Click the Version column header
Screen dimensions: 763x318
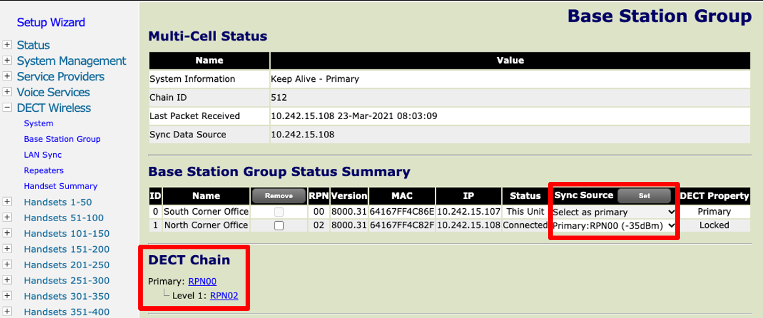(x=349, y=196)
